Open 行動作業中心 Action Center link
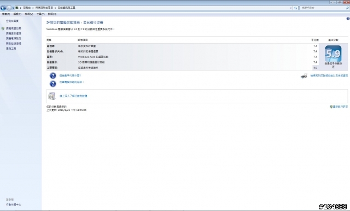This screenshot has width=350, height=211. click(x=13, y=204)
